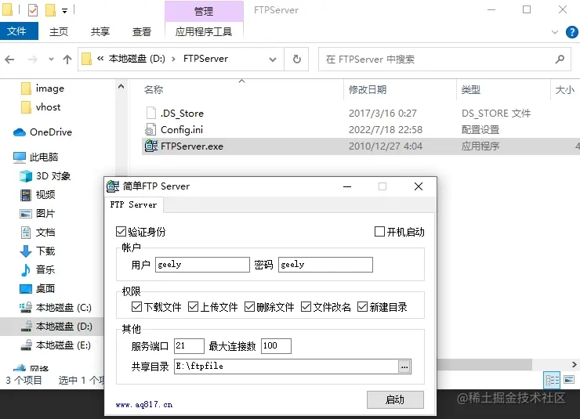
Task: Open the 桌面 folder
Action: (x=38, y=288)
